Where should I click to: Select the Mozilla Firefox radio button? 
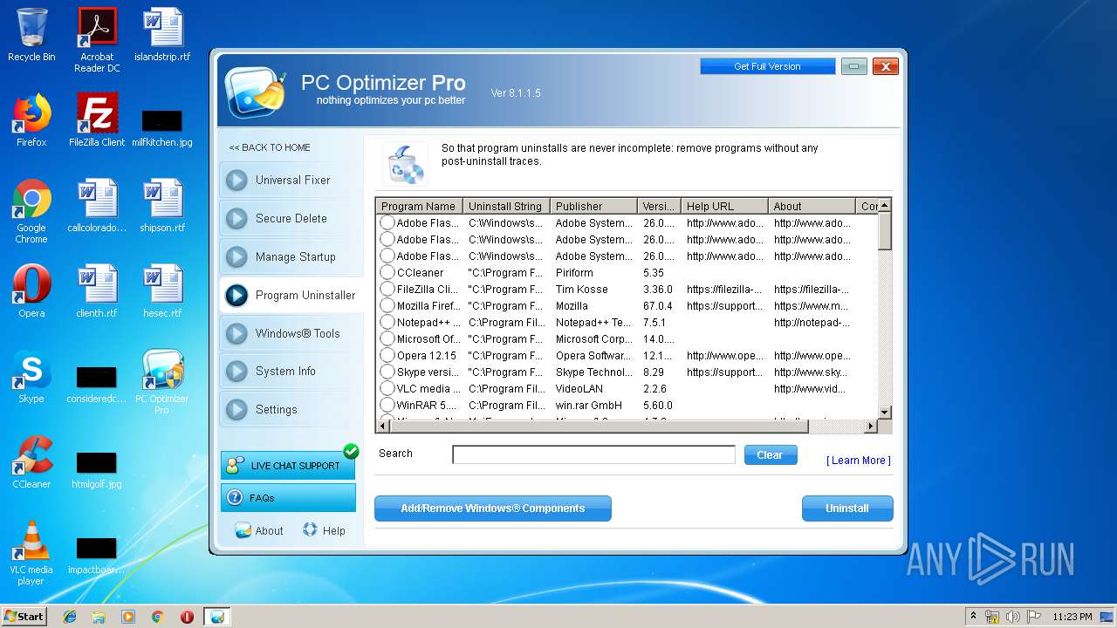[x=387, y=306]
